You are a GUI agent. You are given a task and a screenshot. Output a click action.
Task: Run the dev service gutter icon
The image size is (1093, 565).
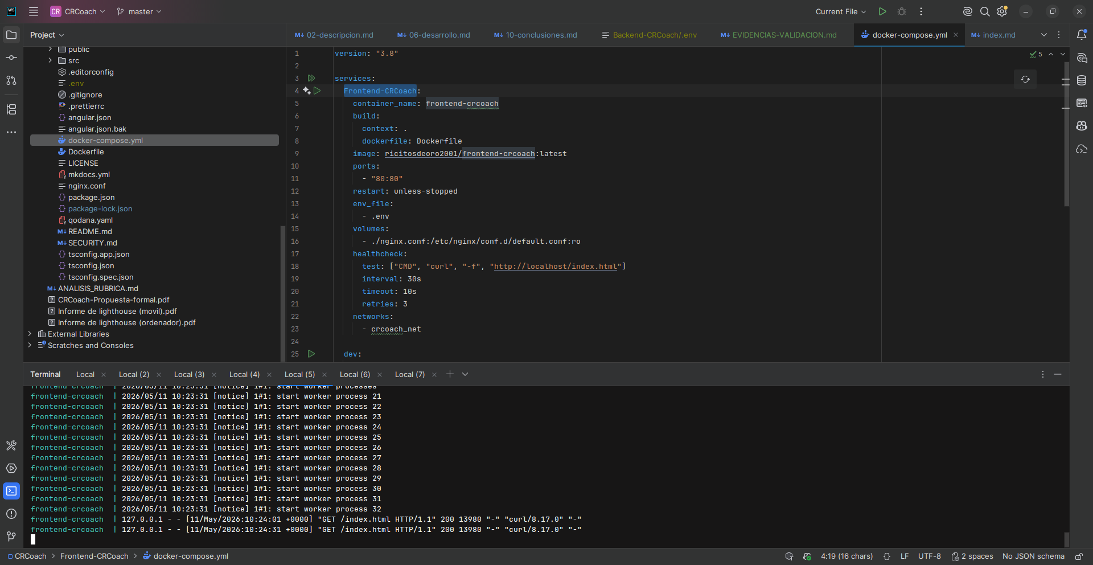[311, 354]
